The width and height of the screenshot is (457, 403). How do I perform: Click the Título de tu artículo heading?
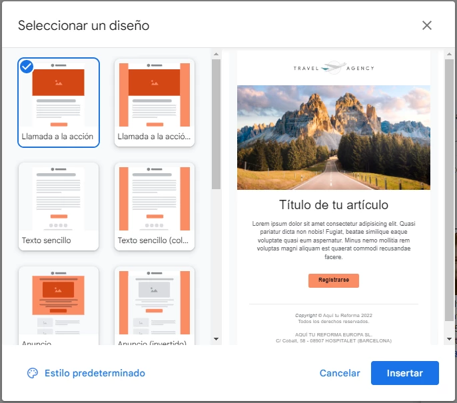pyautogui.click(x=334, y=205)
